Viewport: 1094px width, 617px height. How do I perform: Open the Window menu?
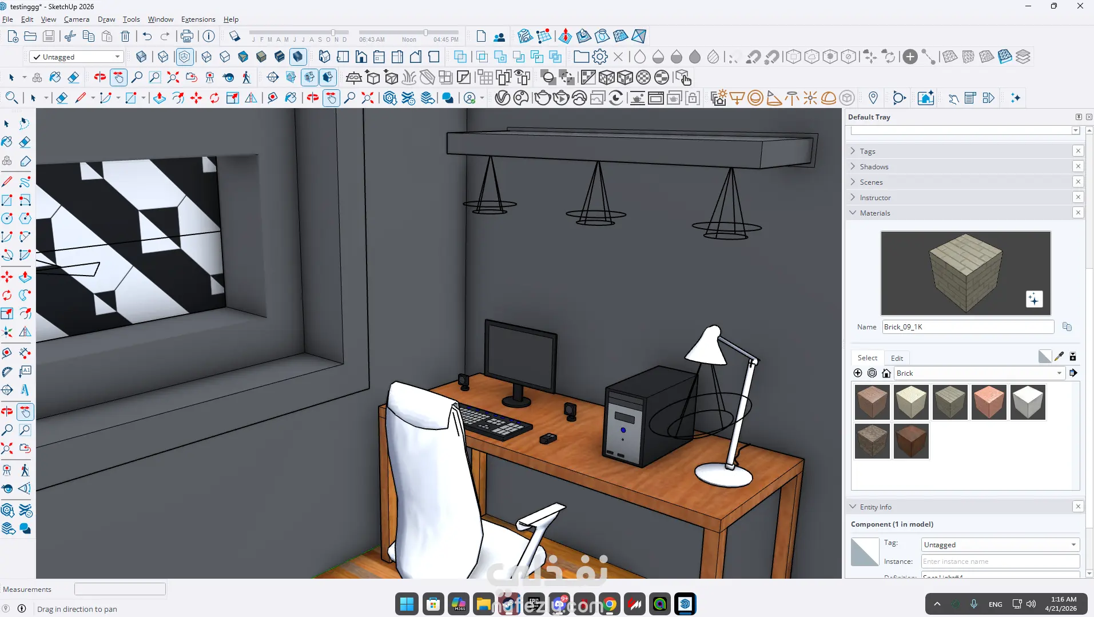point(160,19)
